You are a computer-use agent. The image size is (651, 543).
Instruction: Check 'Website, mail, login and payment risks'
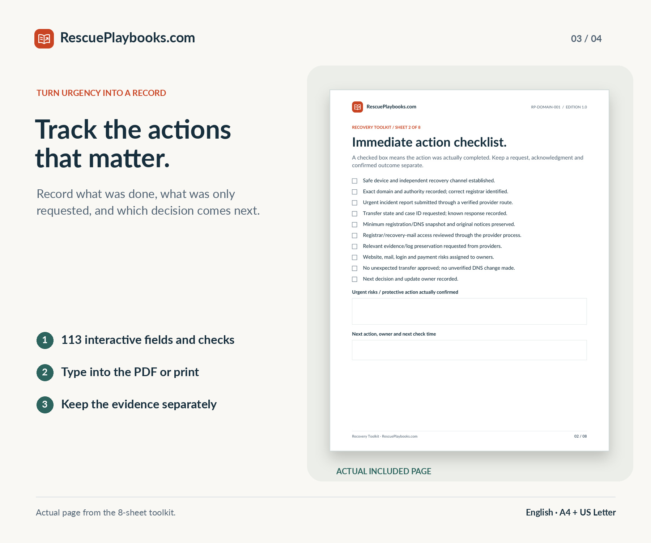click(x=355, y=257)
